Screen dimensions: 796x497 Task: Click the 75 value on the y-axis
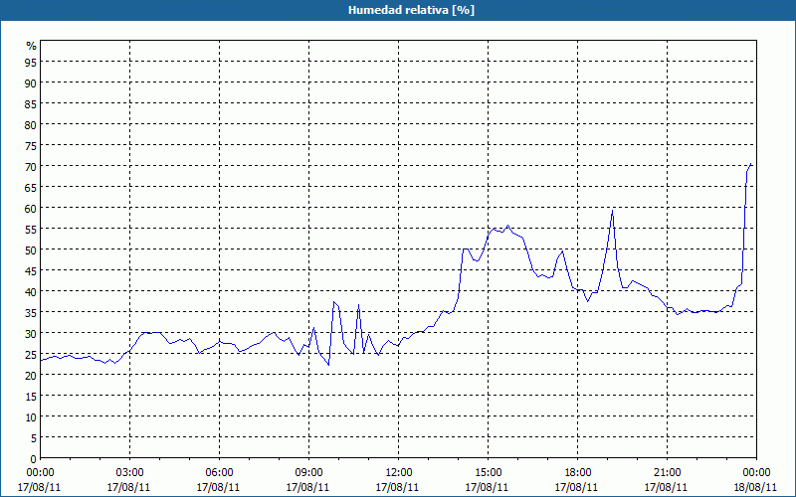click(31, 145)
